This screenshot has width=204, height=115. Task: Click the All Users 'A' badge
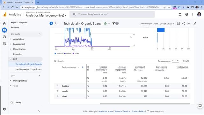point(51,23)
